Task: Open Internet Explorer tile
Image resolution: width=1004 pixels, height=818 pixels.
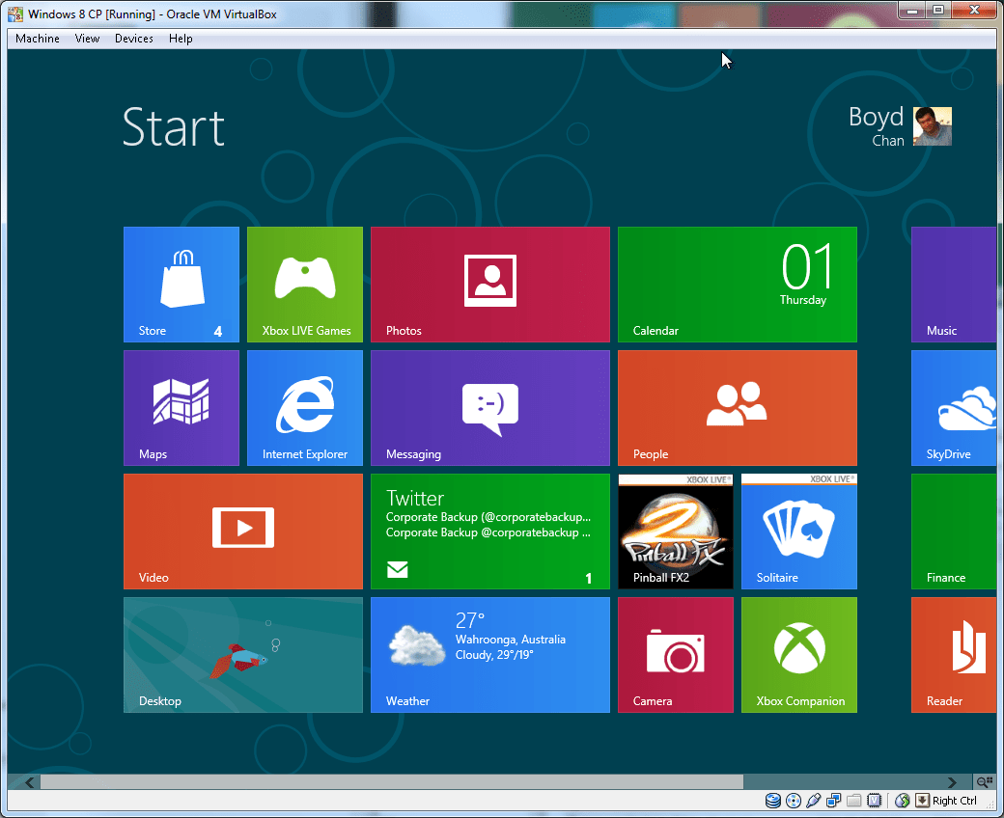Action: (x=305, y=408)
